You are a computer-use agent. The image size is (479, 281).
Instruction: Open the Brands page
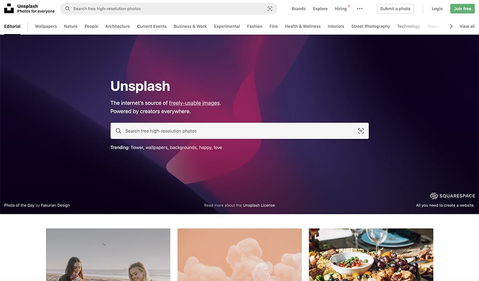click(x=299, y=9)
